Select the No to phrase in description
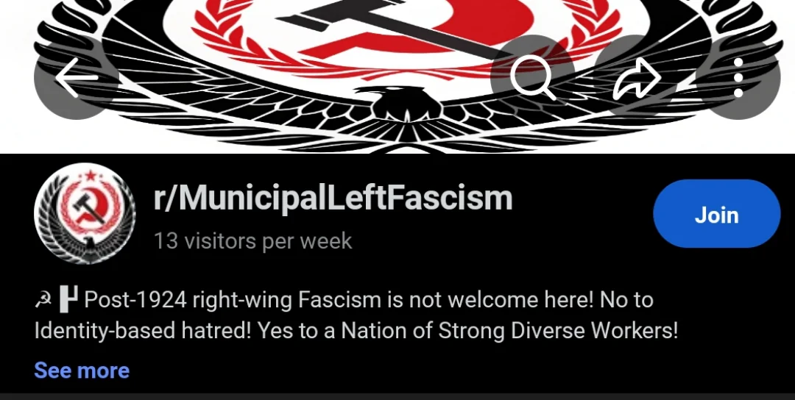The image size is (795, 400). [x=626, y=300]
